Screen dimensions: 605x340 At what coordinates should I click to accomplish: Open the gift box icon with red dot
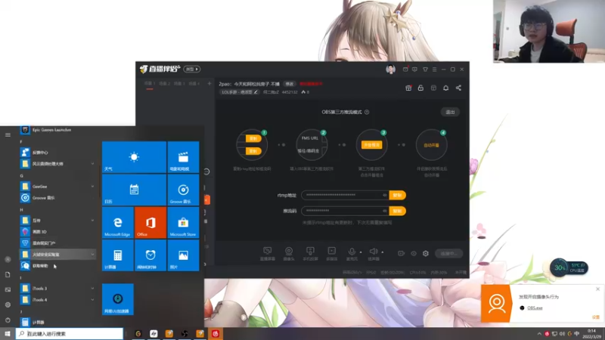[408, 88]
